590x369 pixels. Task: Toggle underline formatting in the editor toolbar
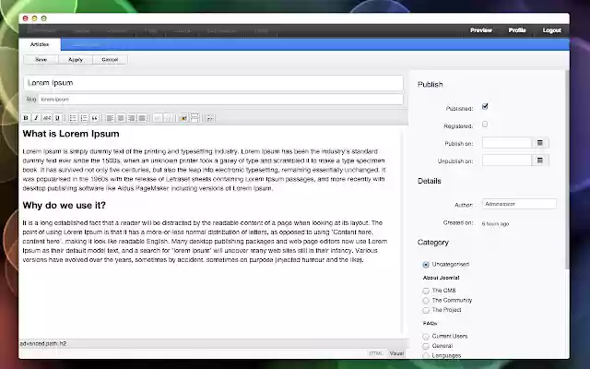click(57, 118)
